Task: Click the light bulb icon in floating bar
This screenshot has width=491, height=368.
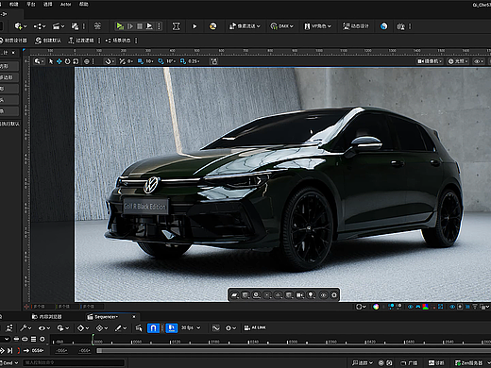Action: pyautogui.click(x=311, y=295)
